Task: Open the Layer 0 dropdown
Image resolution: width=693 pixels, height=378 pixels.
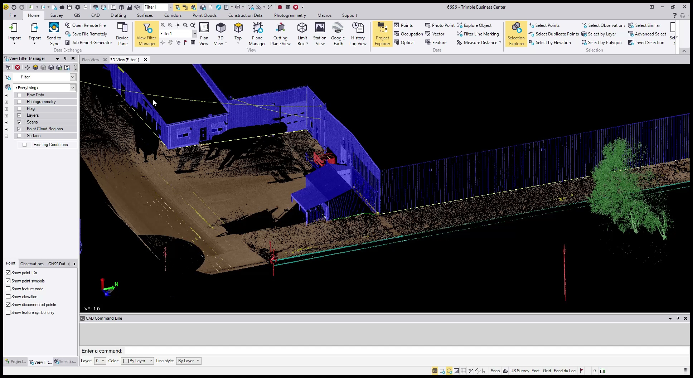Action: 100,361
